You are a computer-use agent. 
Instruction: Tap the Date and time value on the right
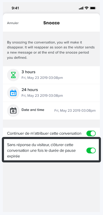75,110
